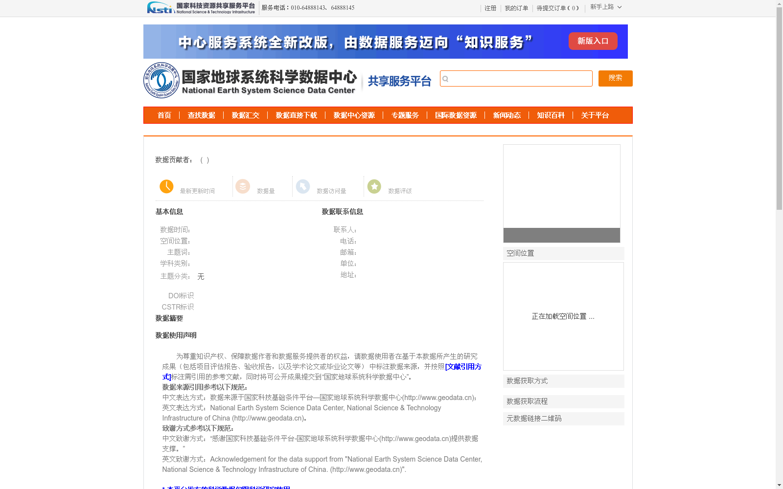Click the magnifier icon inside search box
The width and height of the screenshot is (783, 489).
446,79
